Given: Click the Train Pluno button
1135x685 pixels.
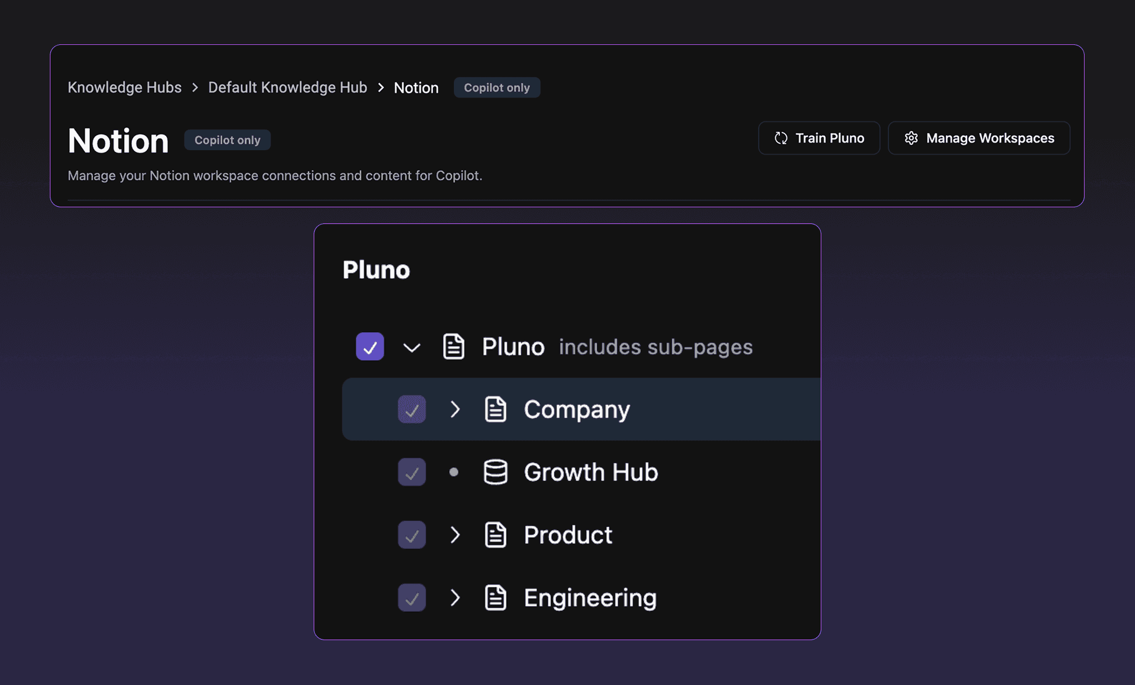Looking at the screenshot, I should click(x=819, y=138).
